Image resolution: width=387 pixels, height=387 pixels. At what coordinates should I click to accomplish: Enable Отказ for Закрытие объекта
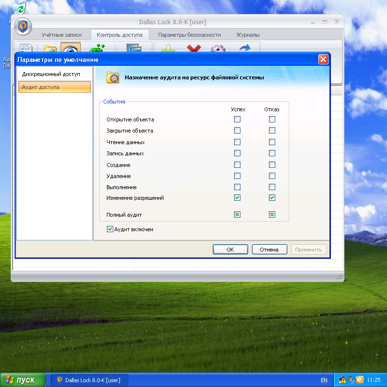tap(272, 130)
